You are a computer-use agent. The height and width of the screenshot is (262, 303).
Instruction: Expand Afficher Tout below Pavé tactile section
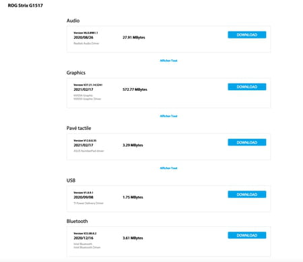pos(168,168)
